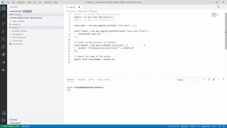Click the VS Code logo icon
Image resolution: width=227 pixels, height=128 pixels.
tap(2, 2)
